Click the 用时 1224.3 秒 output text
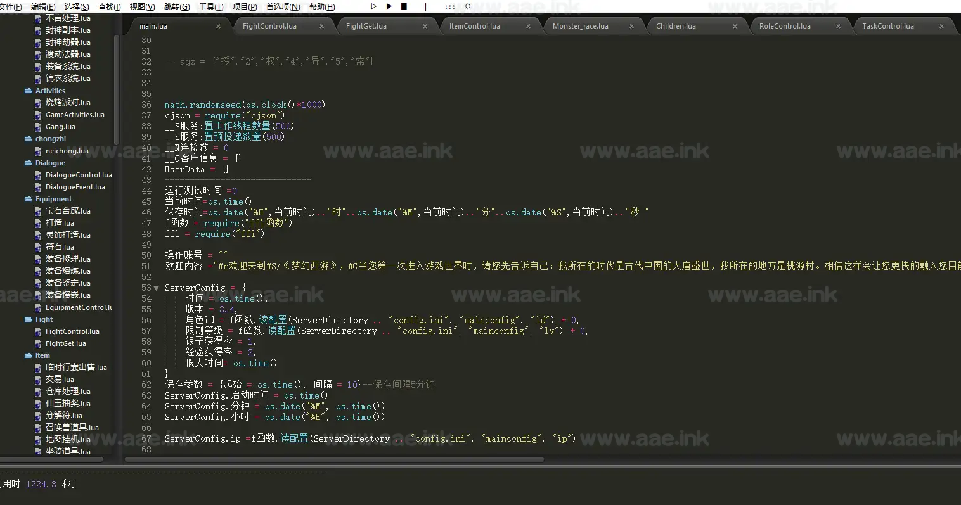The image size is (961, 505). click(38, 484)
